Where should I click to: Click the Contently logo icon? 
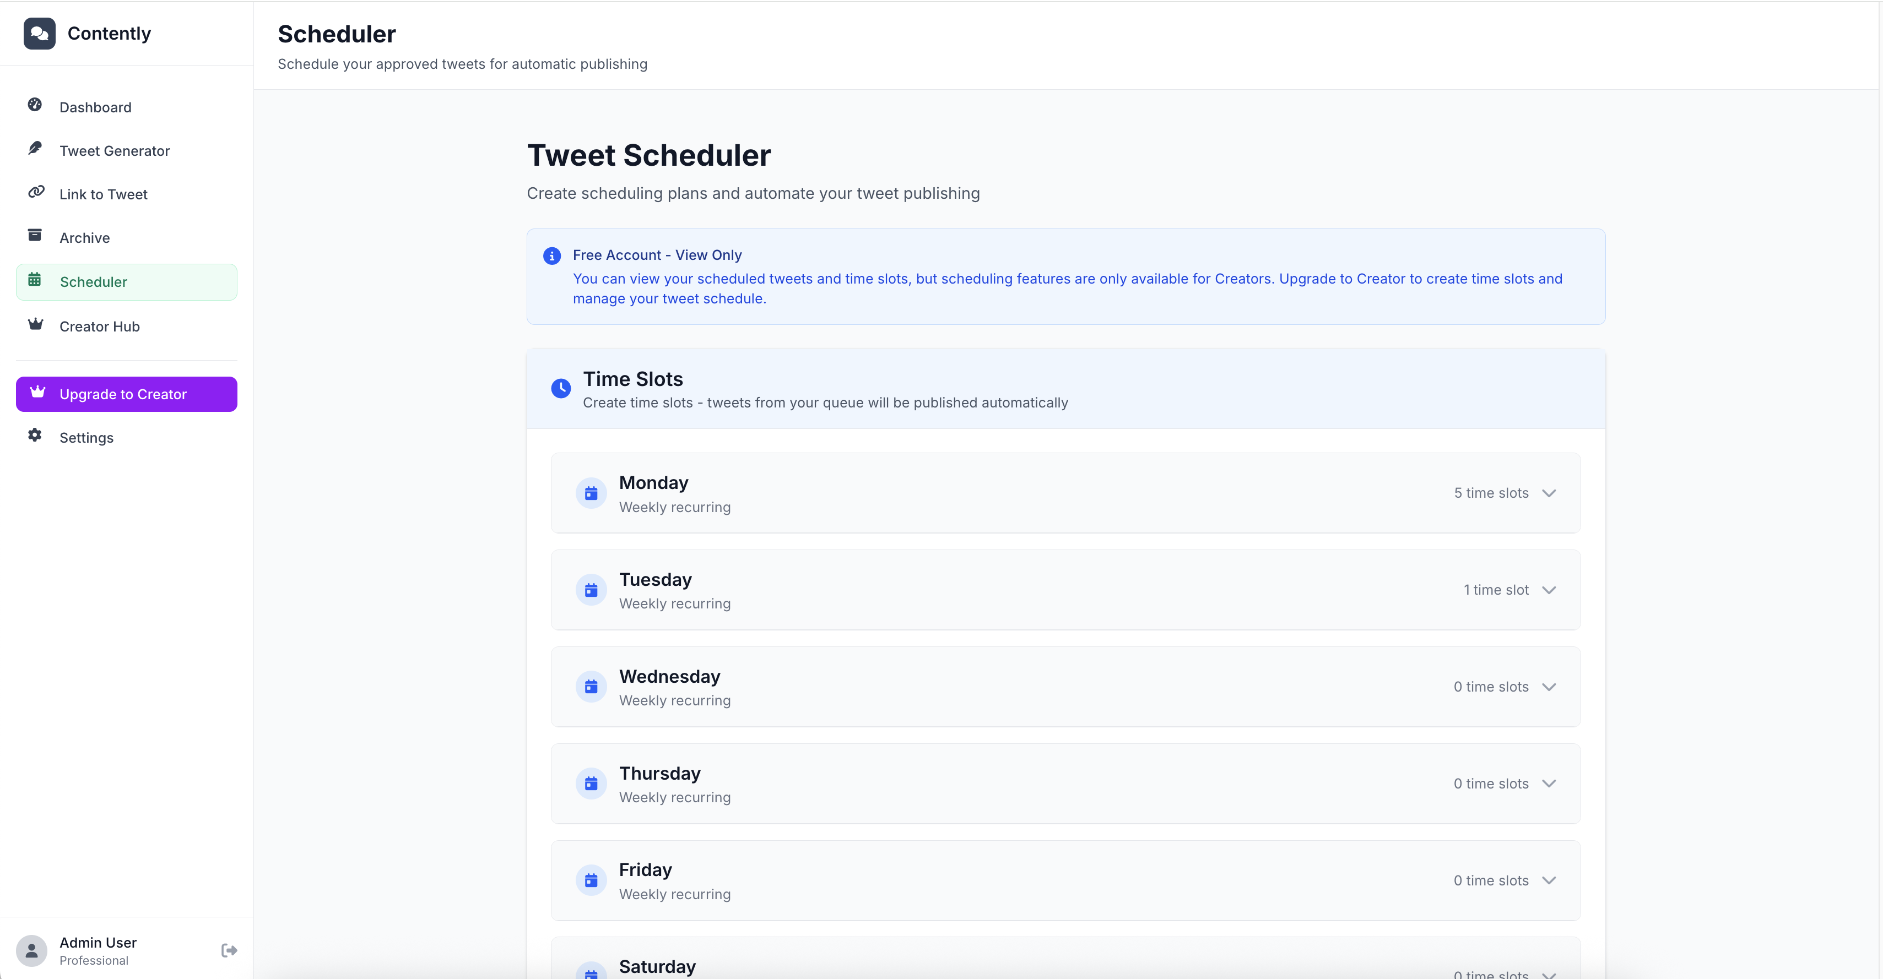point(40,34)
